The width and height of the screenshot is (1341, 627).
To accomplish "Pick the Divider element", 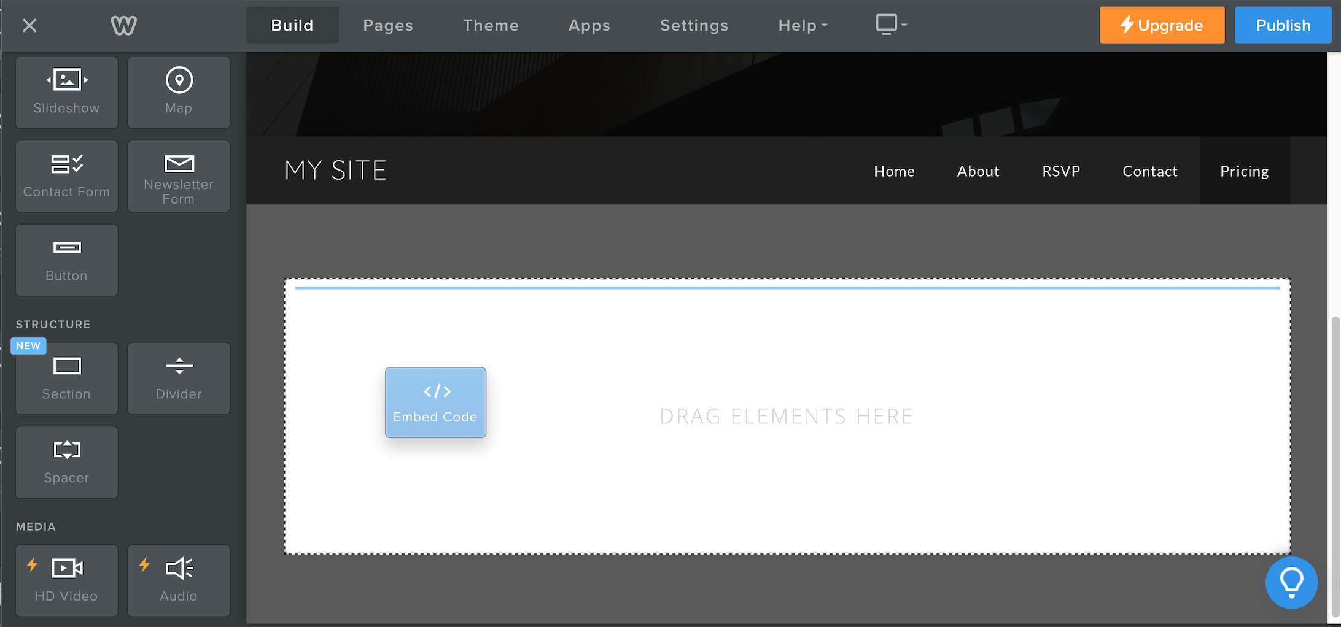I will click(179, 379).
